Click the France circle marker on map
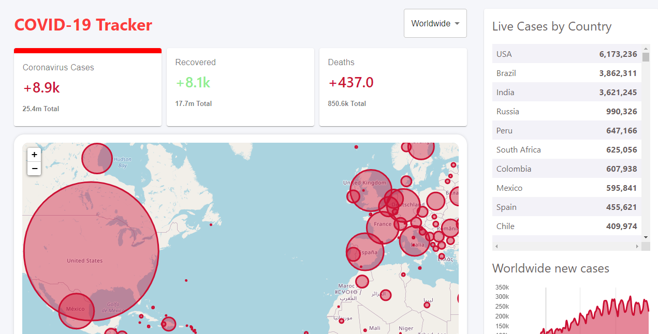Viewport: 658px width, 334px height. [382, 229]
